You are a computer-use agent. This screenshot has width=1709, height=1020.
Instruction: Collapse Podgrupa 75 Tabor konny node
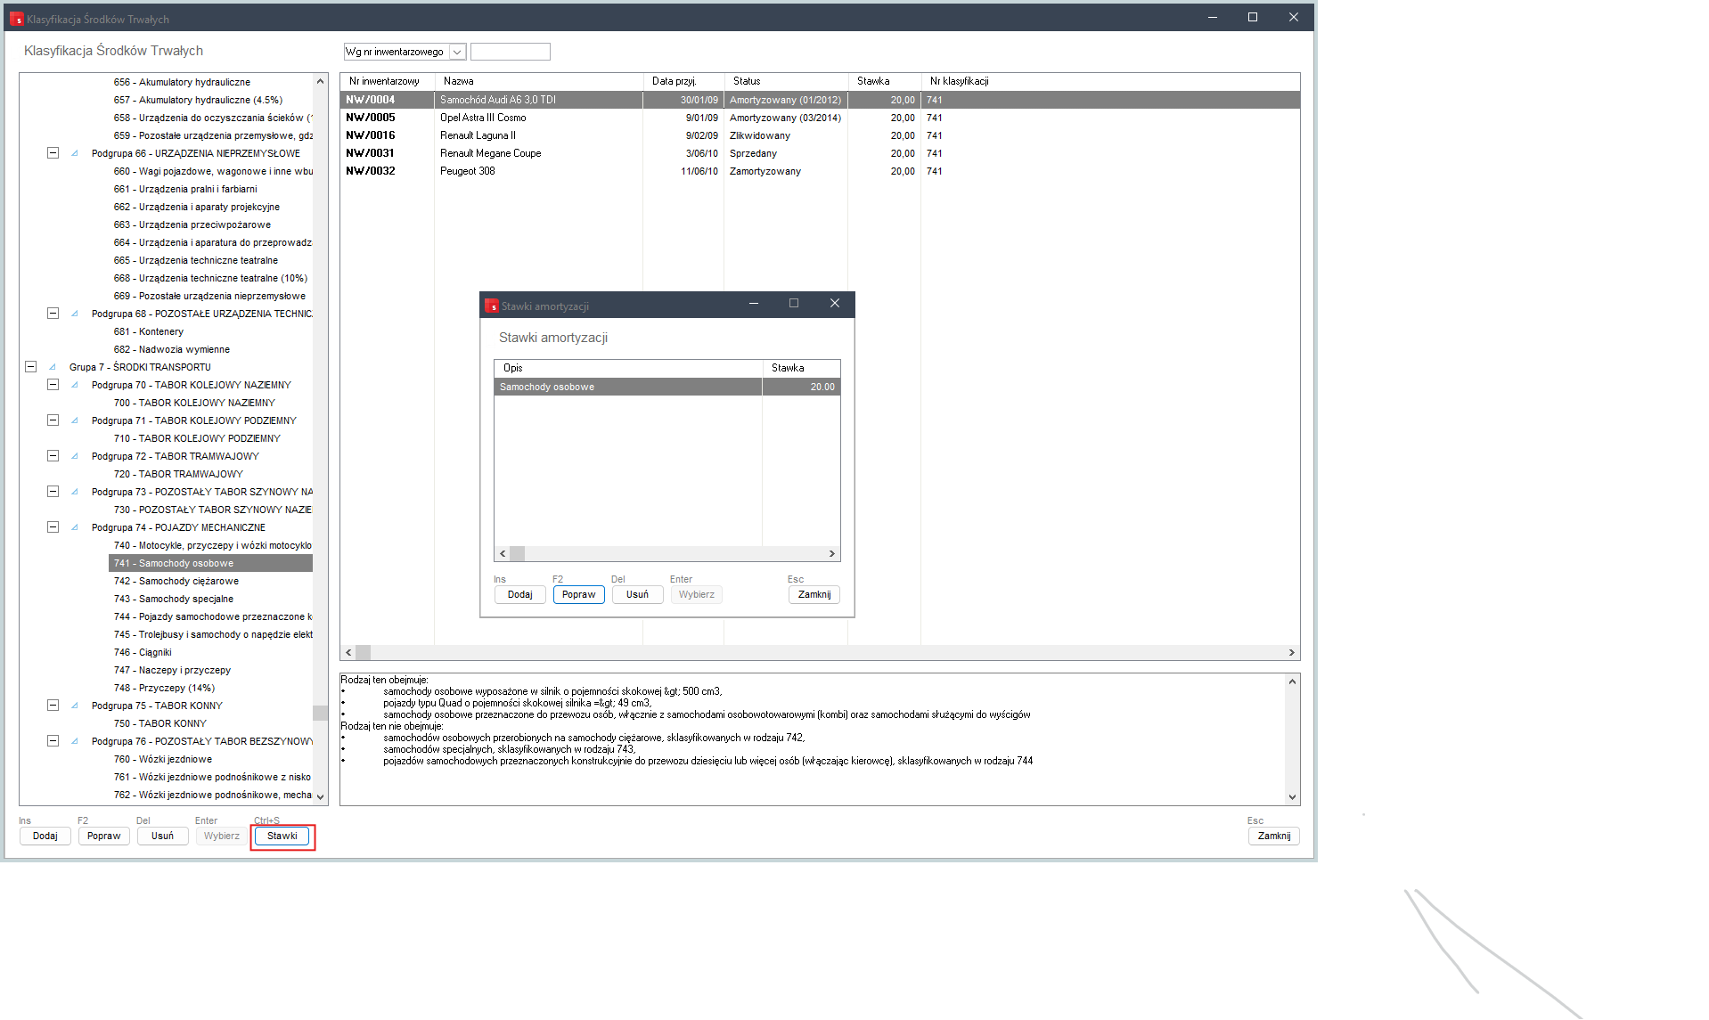[53, 706]
